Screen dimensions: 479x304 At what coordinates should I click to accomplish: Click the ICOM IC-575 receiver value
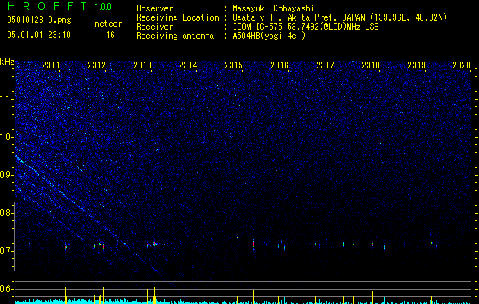pyautogui.click(x=306, y=27)
